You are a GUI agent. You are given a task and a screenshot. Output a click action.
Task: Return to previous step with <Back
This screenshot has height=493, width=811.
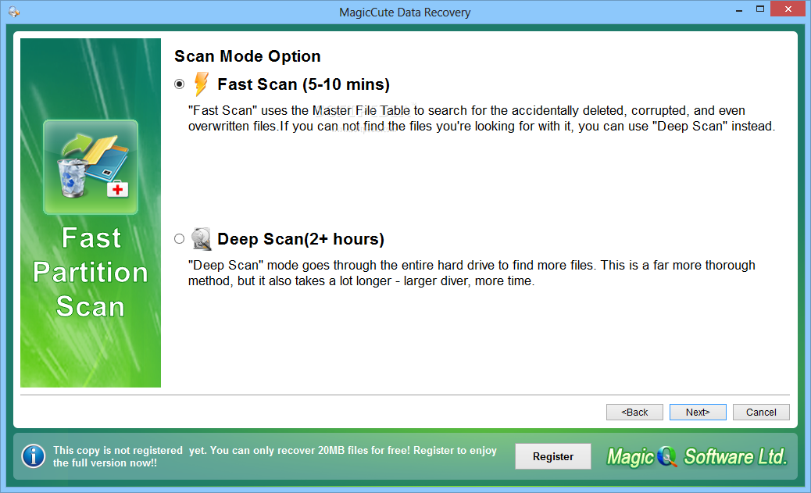tap(634, 413)
